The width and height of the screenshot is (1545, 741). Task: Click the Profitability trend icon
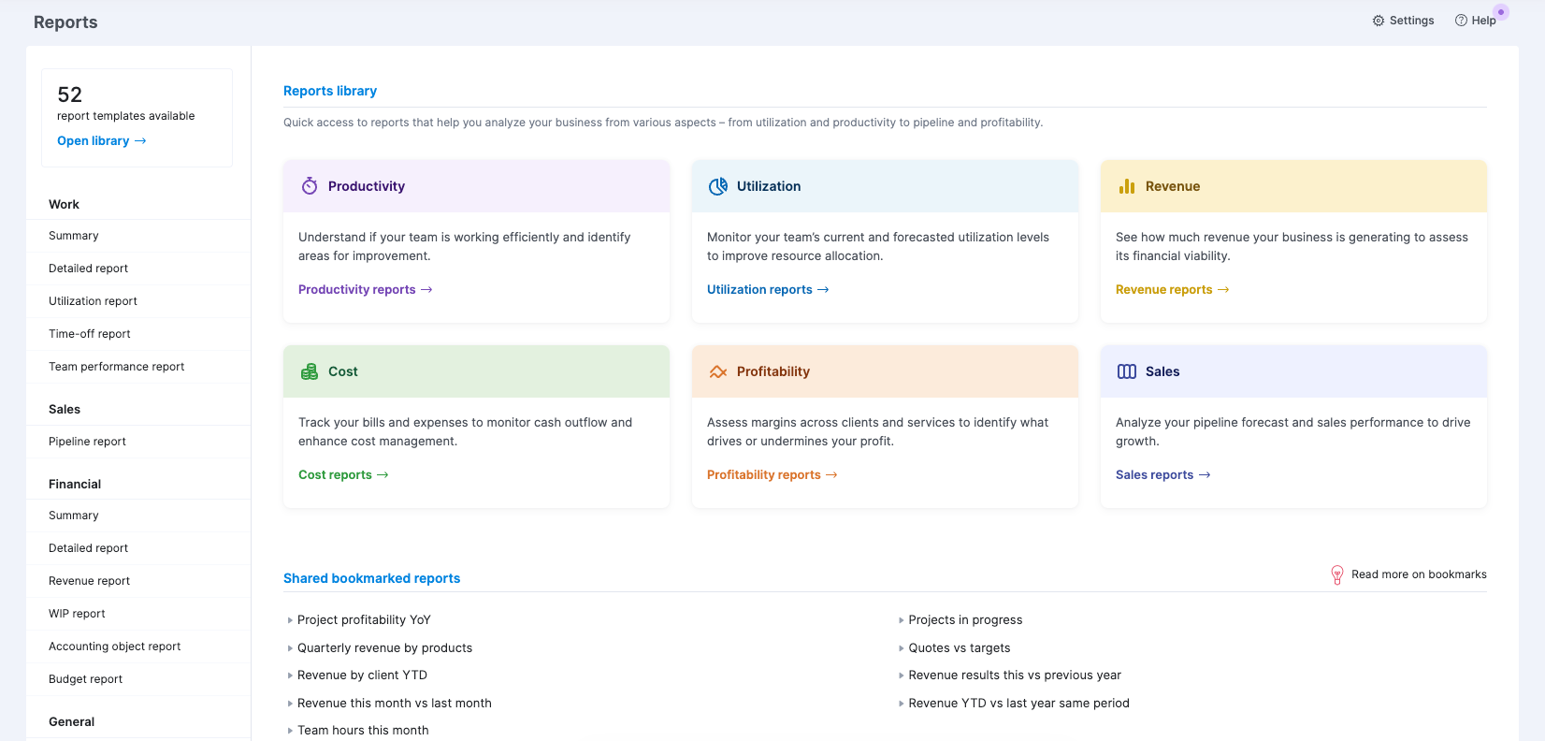tap(718, 371)
